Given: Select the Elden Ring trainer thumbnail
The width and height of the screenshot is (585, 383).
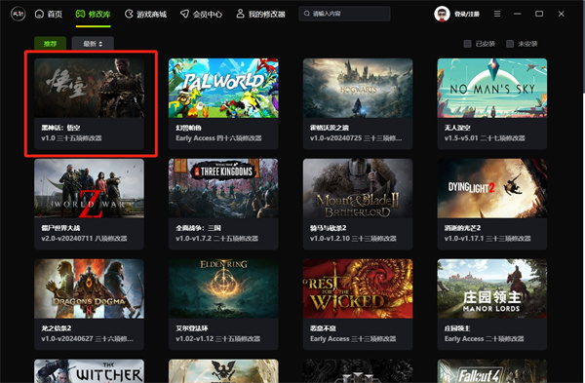Looking at the screenshot, I should [223, 288].
